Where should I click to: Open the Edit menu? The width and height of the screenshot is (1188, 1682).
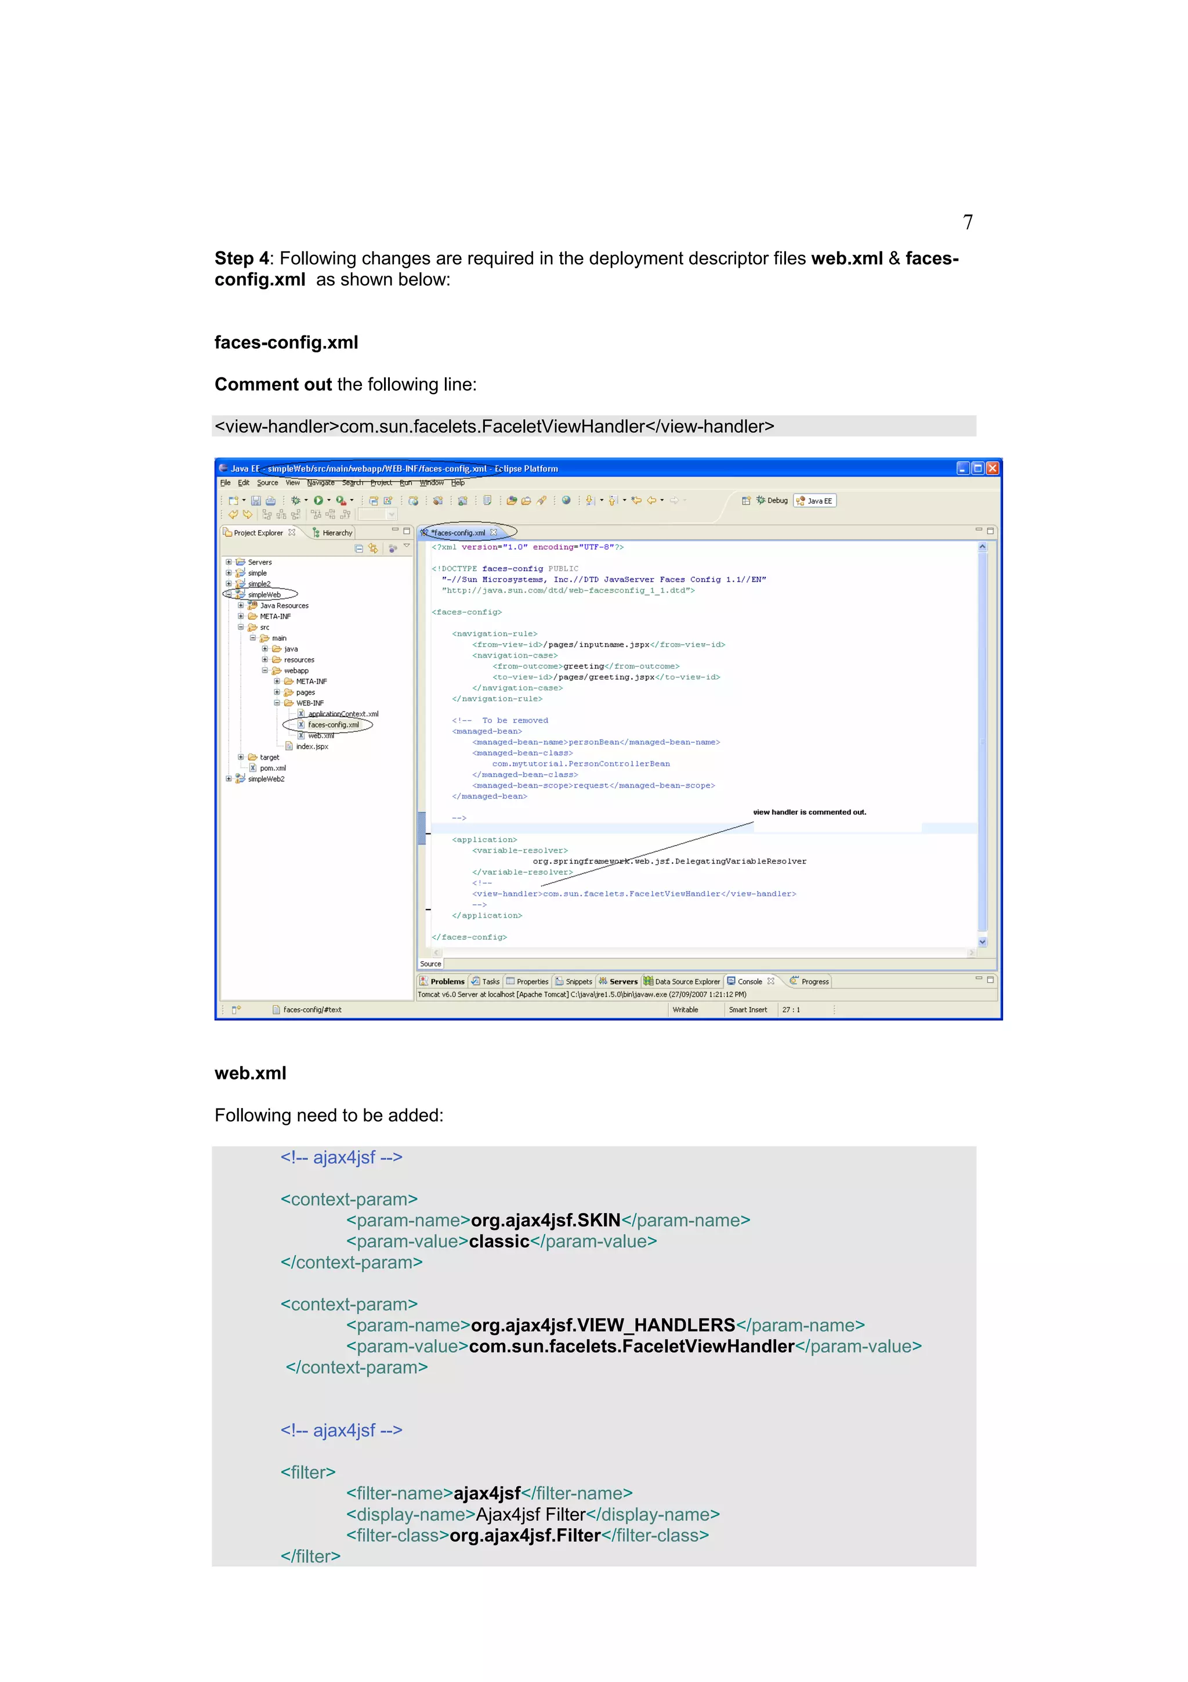(244, 483)
